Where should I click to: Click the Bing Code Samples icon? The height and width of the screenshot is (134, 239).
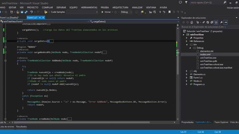coord(46,12)
